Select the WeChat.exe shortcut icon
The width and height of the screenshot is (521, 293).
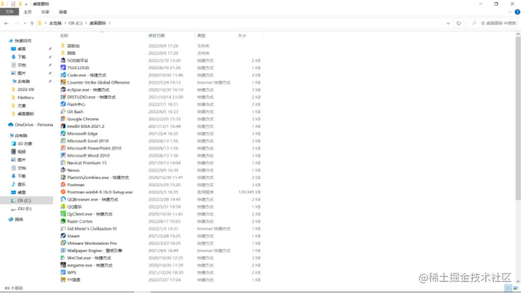point(63,258)
